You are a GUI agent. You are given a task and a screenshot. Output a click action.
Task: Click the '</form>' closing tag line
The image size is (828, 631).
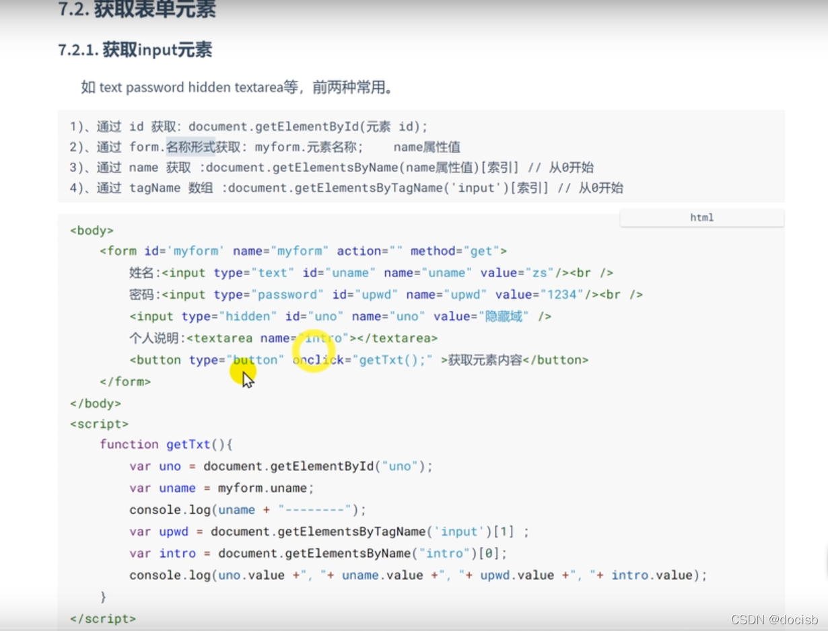pyautogui.click(x=125, y=382)
